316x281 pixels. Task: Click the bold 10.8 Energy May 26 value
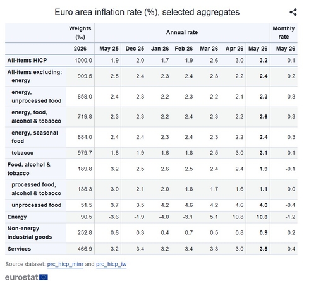point(262,217)
